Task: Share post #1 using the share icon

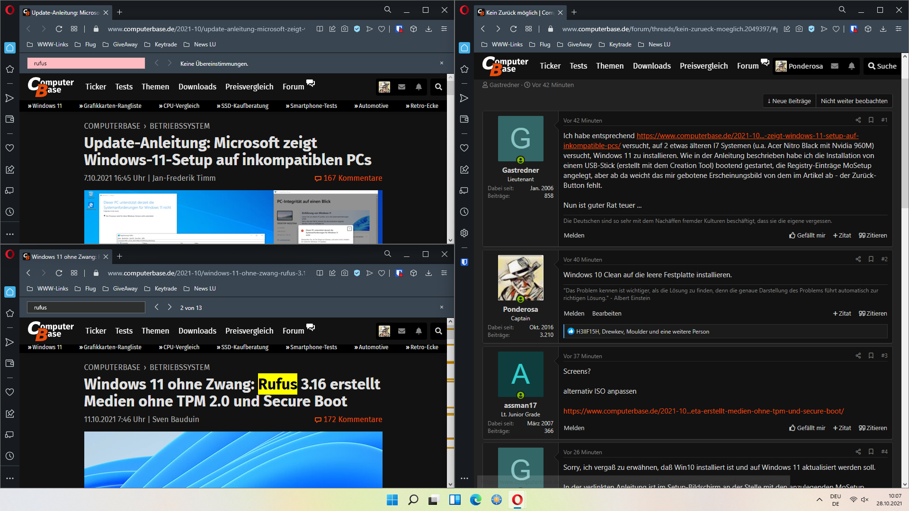Action: pyautogui.click(x=858, y=120)
